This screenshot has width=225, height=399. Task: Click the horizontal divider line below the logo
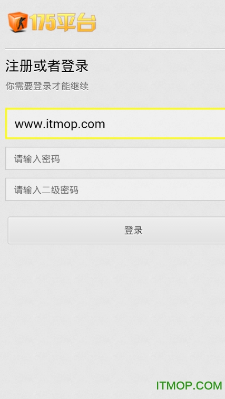[115, 49]
